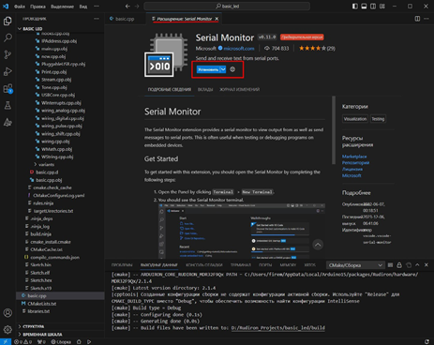Image resolution: width=434 pixels, height=345 pixels.
Task: Switch to the basic.cpp editor tab
Action: [x=125, y=19]
